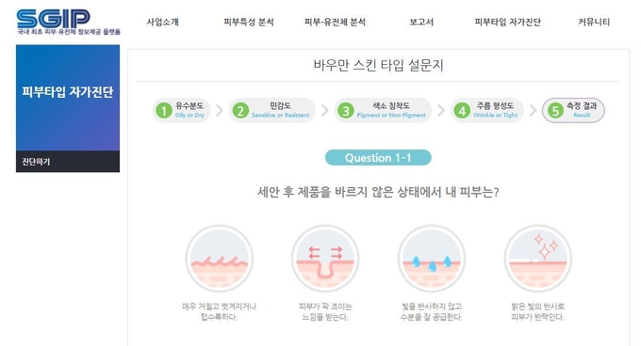Image resolution: width=641 pixels, height=346 pixels.
Task: Click the green step 3 number circle
Action: pos(346,110)
